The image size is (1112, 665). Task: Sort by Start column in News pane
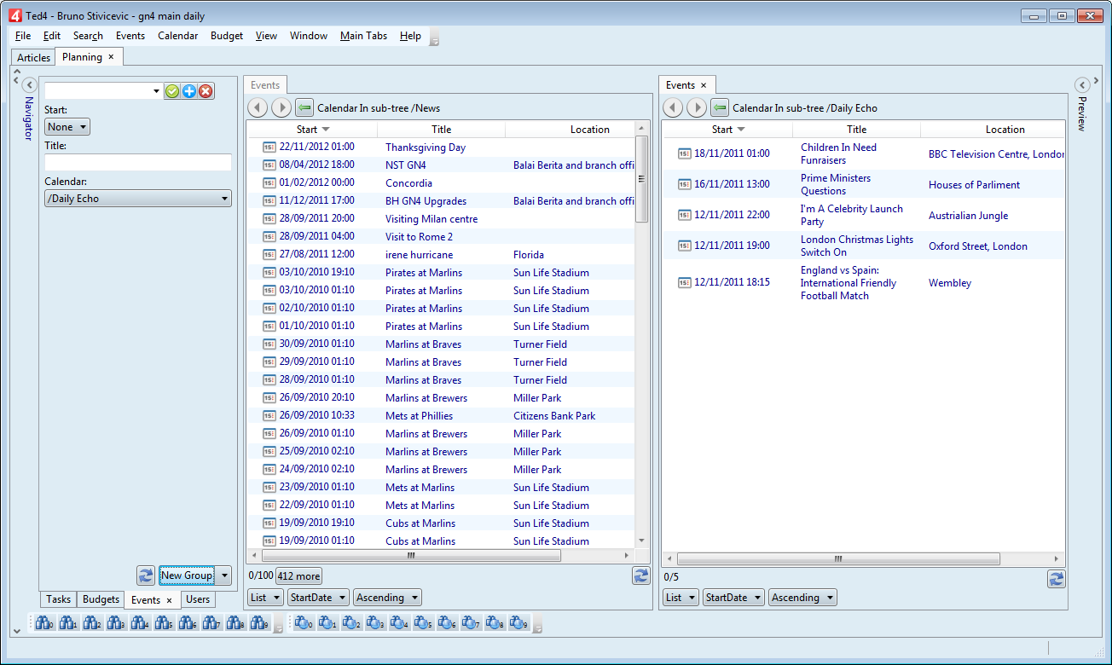313,130
